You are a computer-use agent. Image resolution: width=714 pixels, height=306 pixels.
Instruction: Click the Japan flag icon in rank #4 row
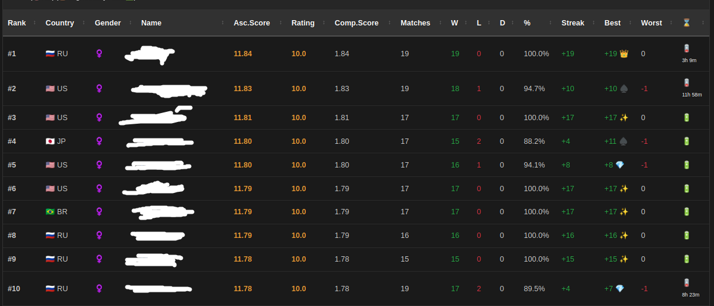tap(50, 141)
